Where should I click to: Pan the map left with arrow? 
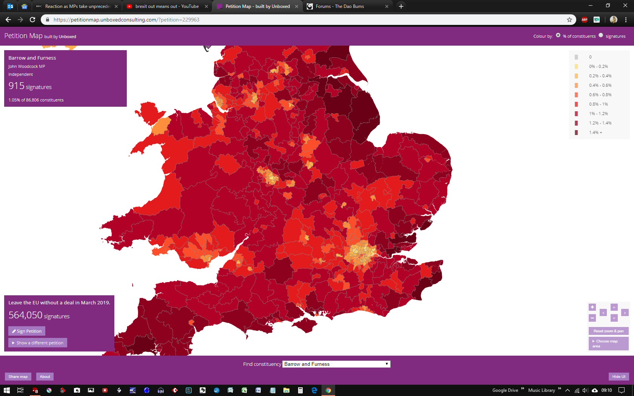[603, 313]
